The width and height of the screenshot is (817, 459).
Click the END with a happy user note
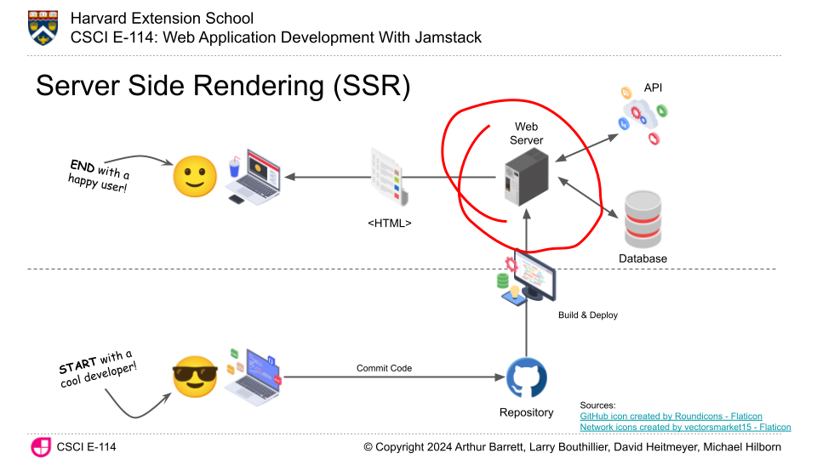click(x=100, y=173)
